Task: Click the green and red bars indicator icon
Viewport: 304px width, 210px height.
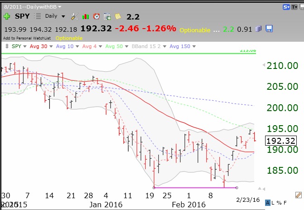Action: 85,16
